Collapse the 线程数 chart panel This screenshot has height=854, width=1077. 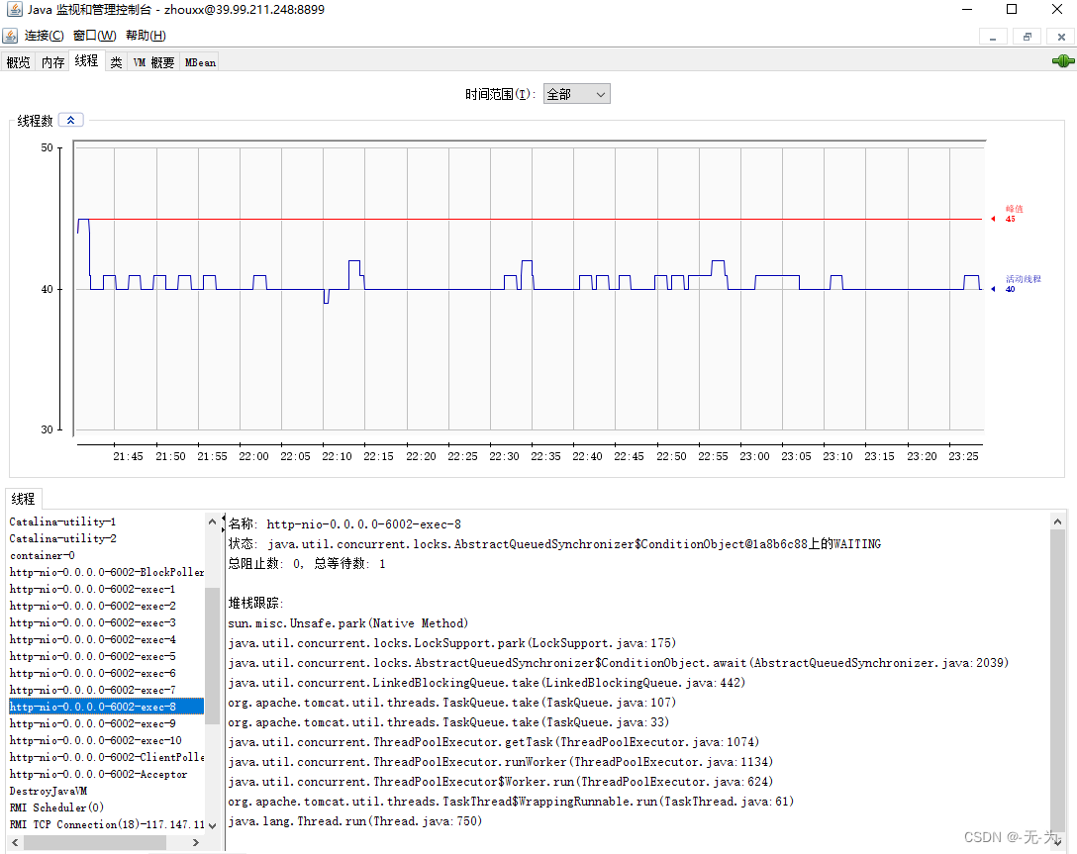pyautogui.click(x=70, y=119)
